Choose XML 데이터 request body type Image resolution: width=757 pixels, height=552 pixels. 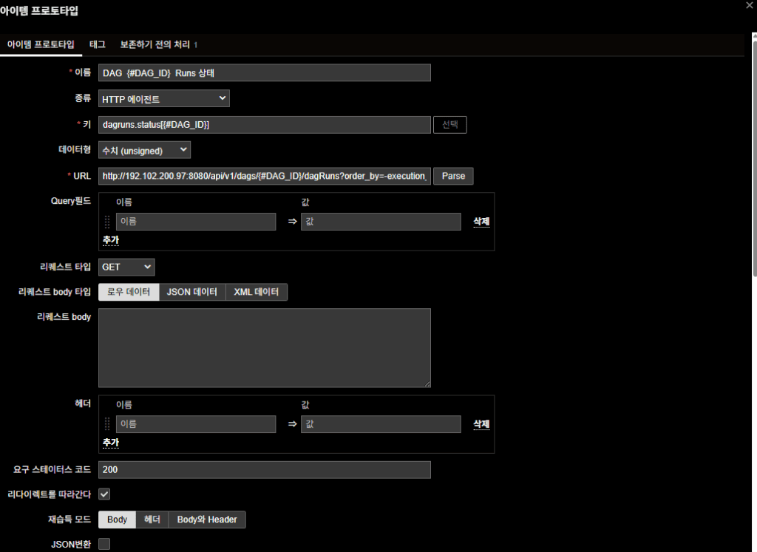pos(256,292)
